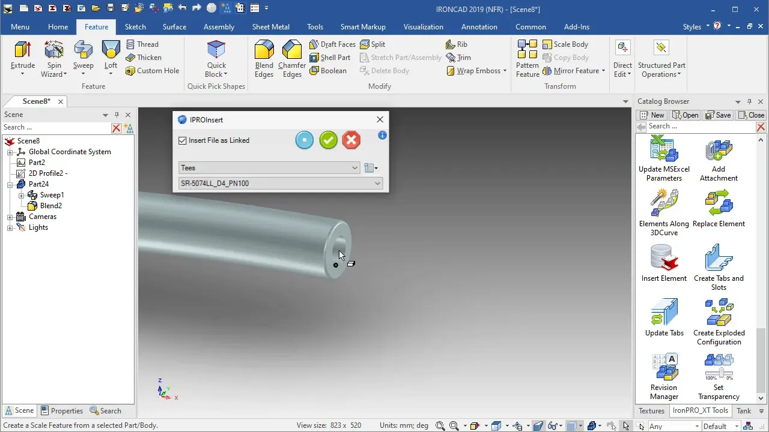The height and width of the screenshot is (432, 769).
Task: Click the Set Transparency tool
Action: point(719,377)
